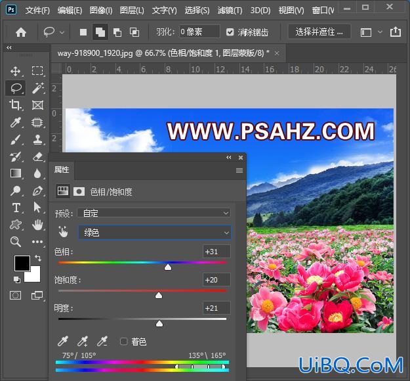This screenshot has width=410, height=381.
Task: Open the workspace layout icon
Action: click(366, 32)
